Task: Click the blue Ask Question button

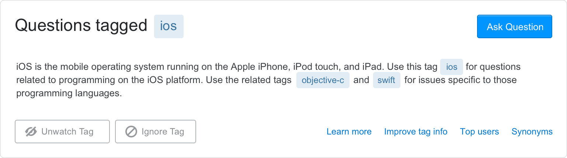Action: click(515, 26)
